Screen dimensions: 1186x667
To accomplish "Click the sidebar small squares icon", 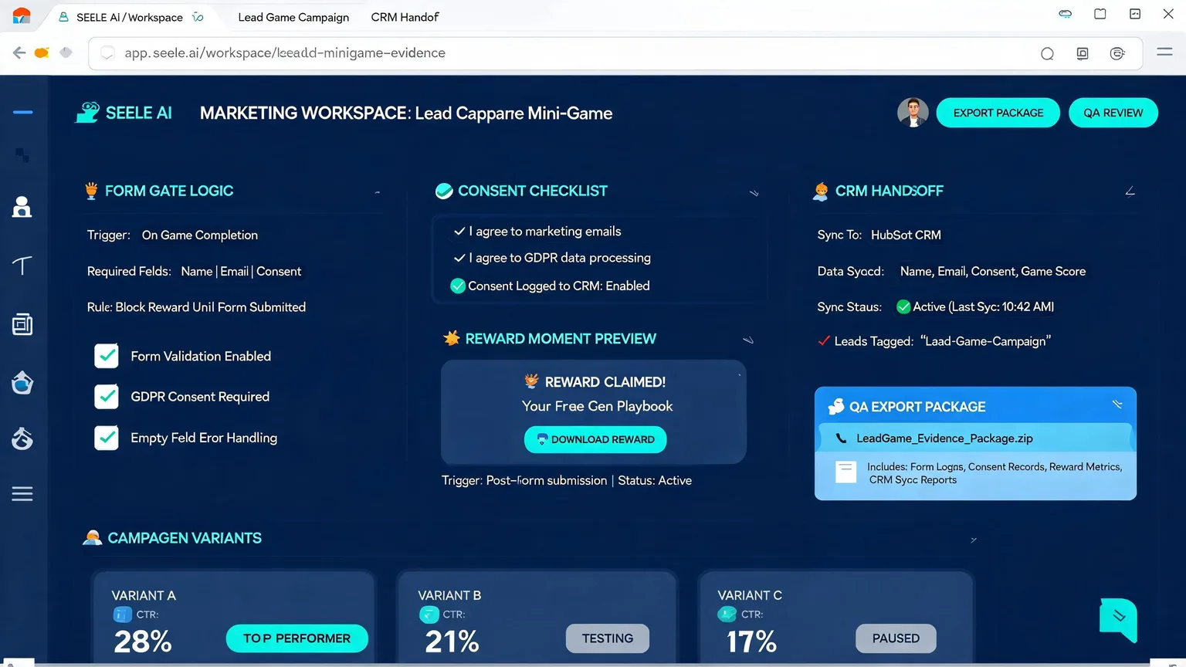I will (22, 155).
